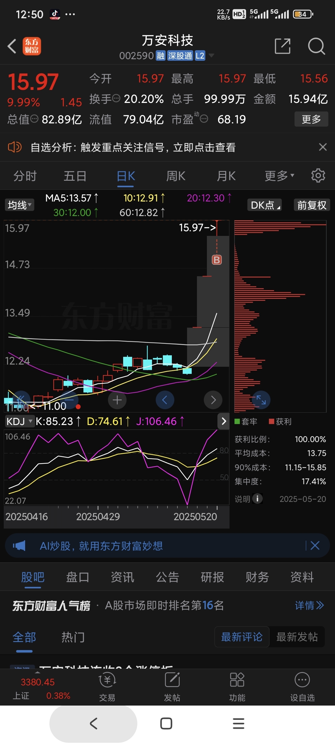The height and width of the screenshot is (744, 335).
Task: Open the 自选分析 signal notice text
Action: (133, 147)
